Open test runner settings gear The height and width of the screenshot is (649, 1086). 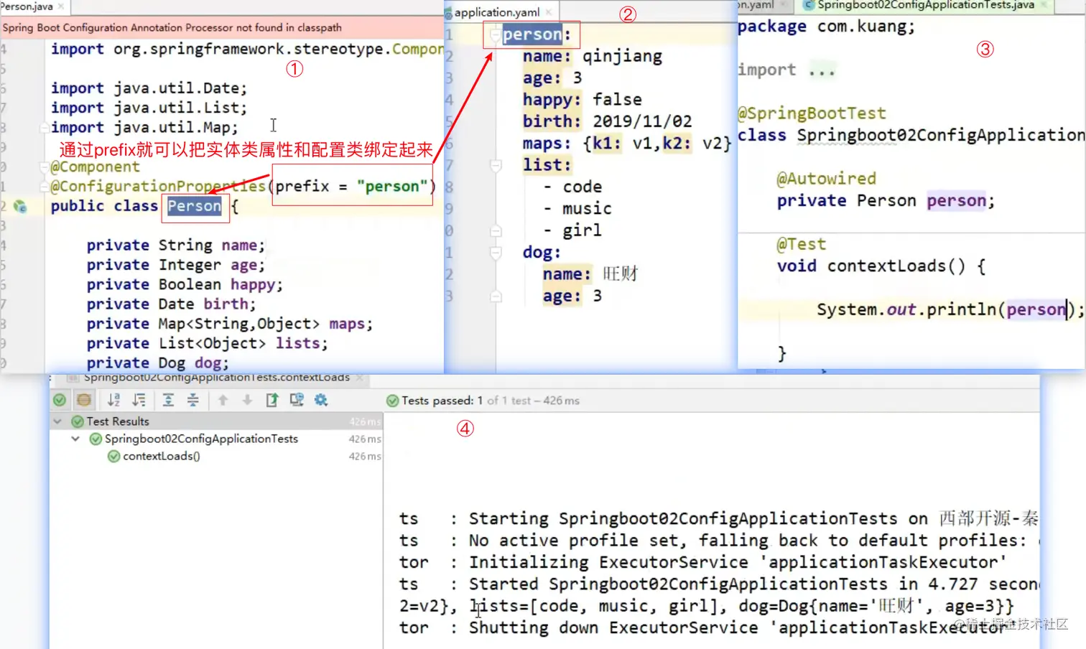321,400
